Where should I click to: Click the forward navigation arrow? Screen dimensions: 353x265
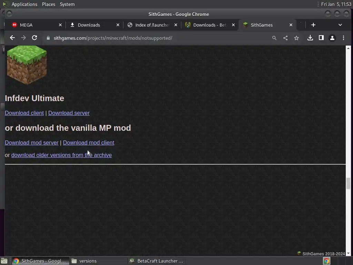click(23, 38)
